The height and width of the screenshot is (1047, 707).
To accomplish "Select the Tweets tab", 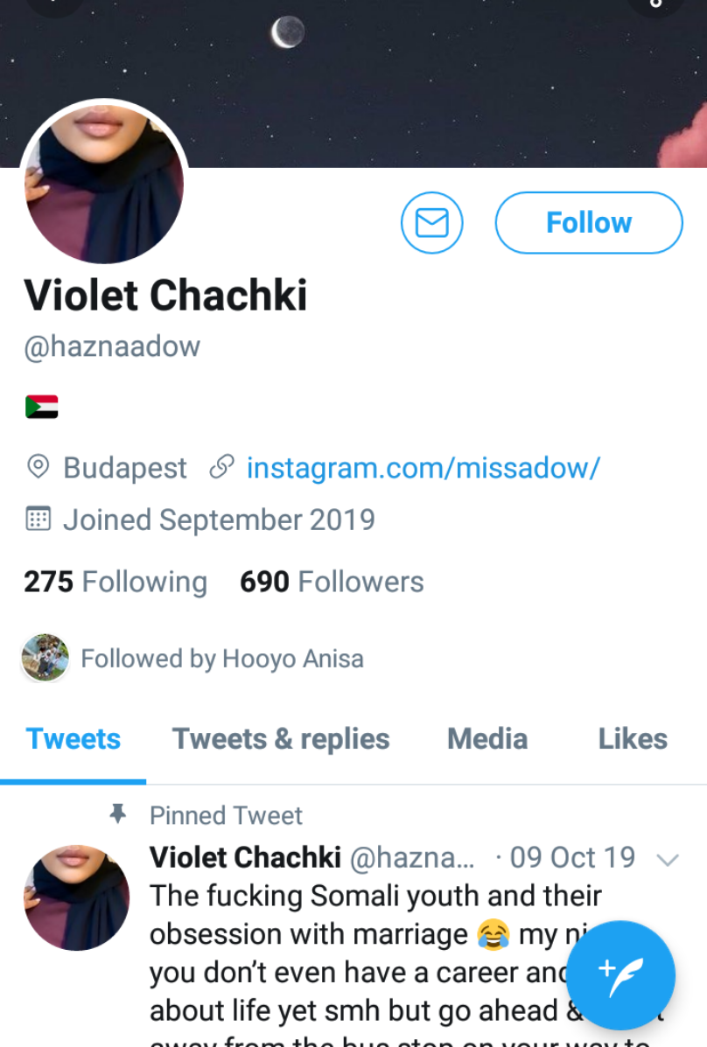I will pyautogui.click(x=73, y=739).
